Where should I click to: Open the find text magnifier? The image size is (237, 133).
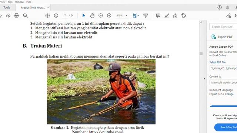tap(25, 16)
